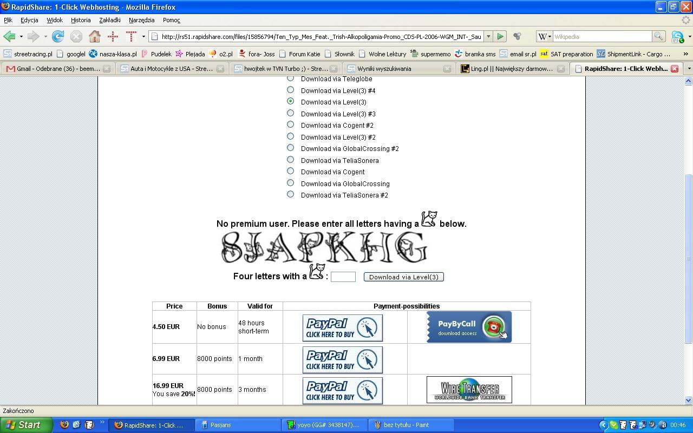Click into the Wikipedia search box
Viewport: 693px width, 433px height.
(x=602, y=36)
